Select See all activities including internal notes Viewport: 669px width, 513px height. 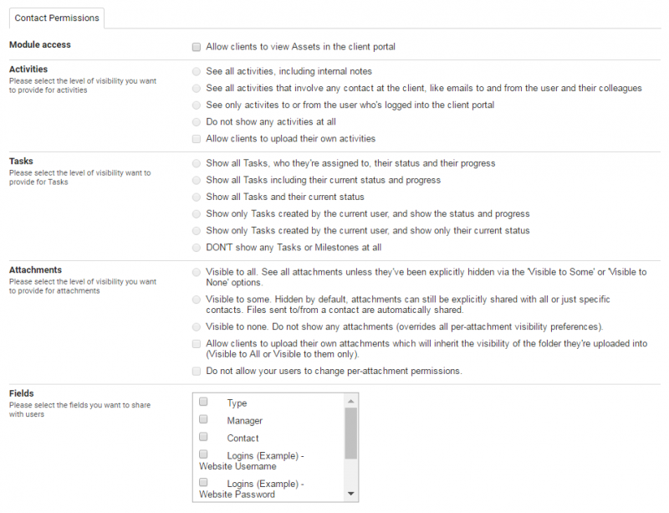196,72
